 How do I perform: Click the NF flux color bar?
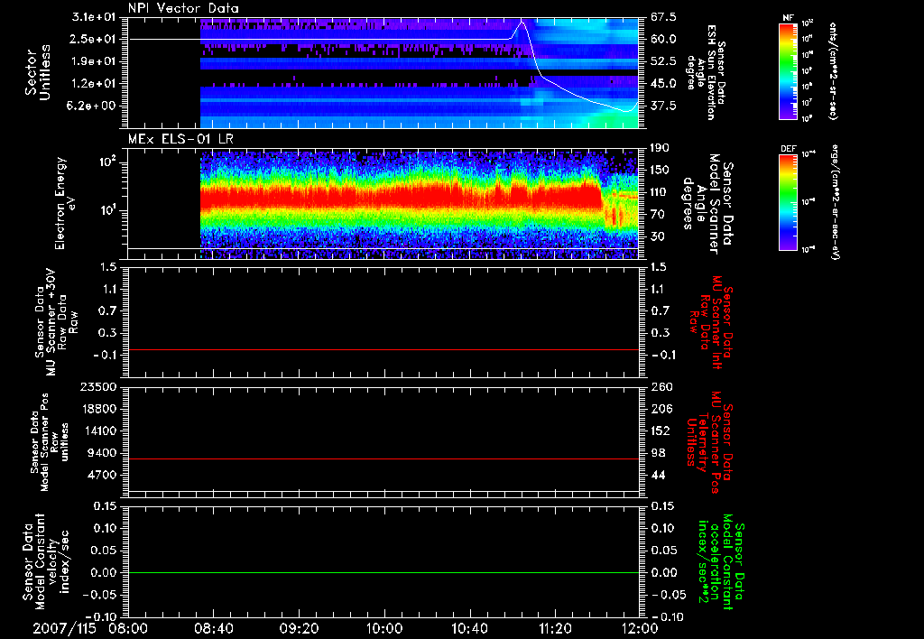pyautogui.click(x=789, y=70)
